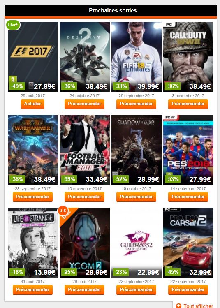
Task: Preorder Project Cars 2 with Précommander button
Action: (x=188, y=290)
